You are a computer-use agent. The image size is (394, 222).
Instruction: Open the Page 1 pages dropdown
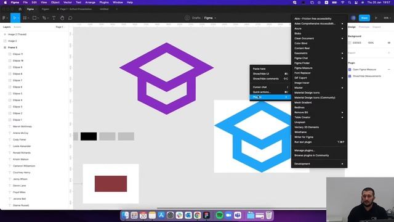(x=60, y=27)
